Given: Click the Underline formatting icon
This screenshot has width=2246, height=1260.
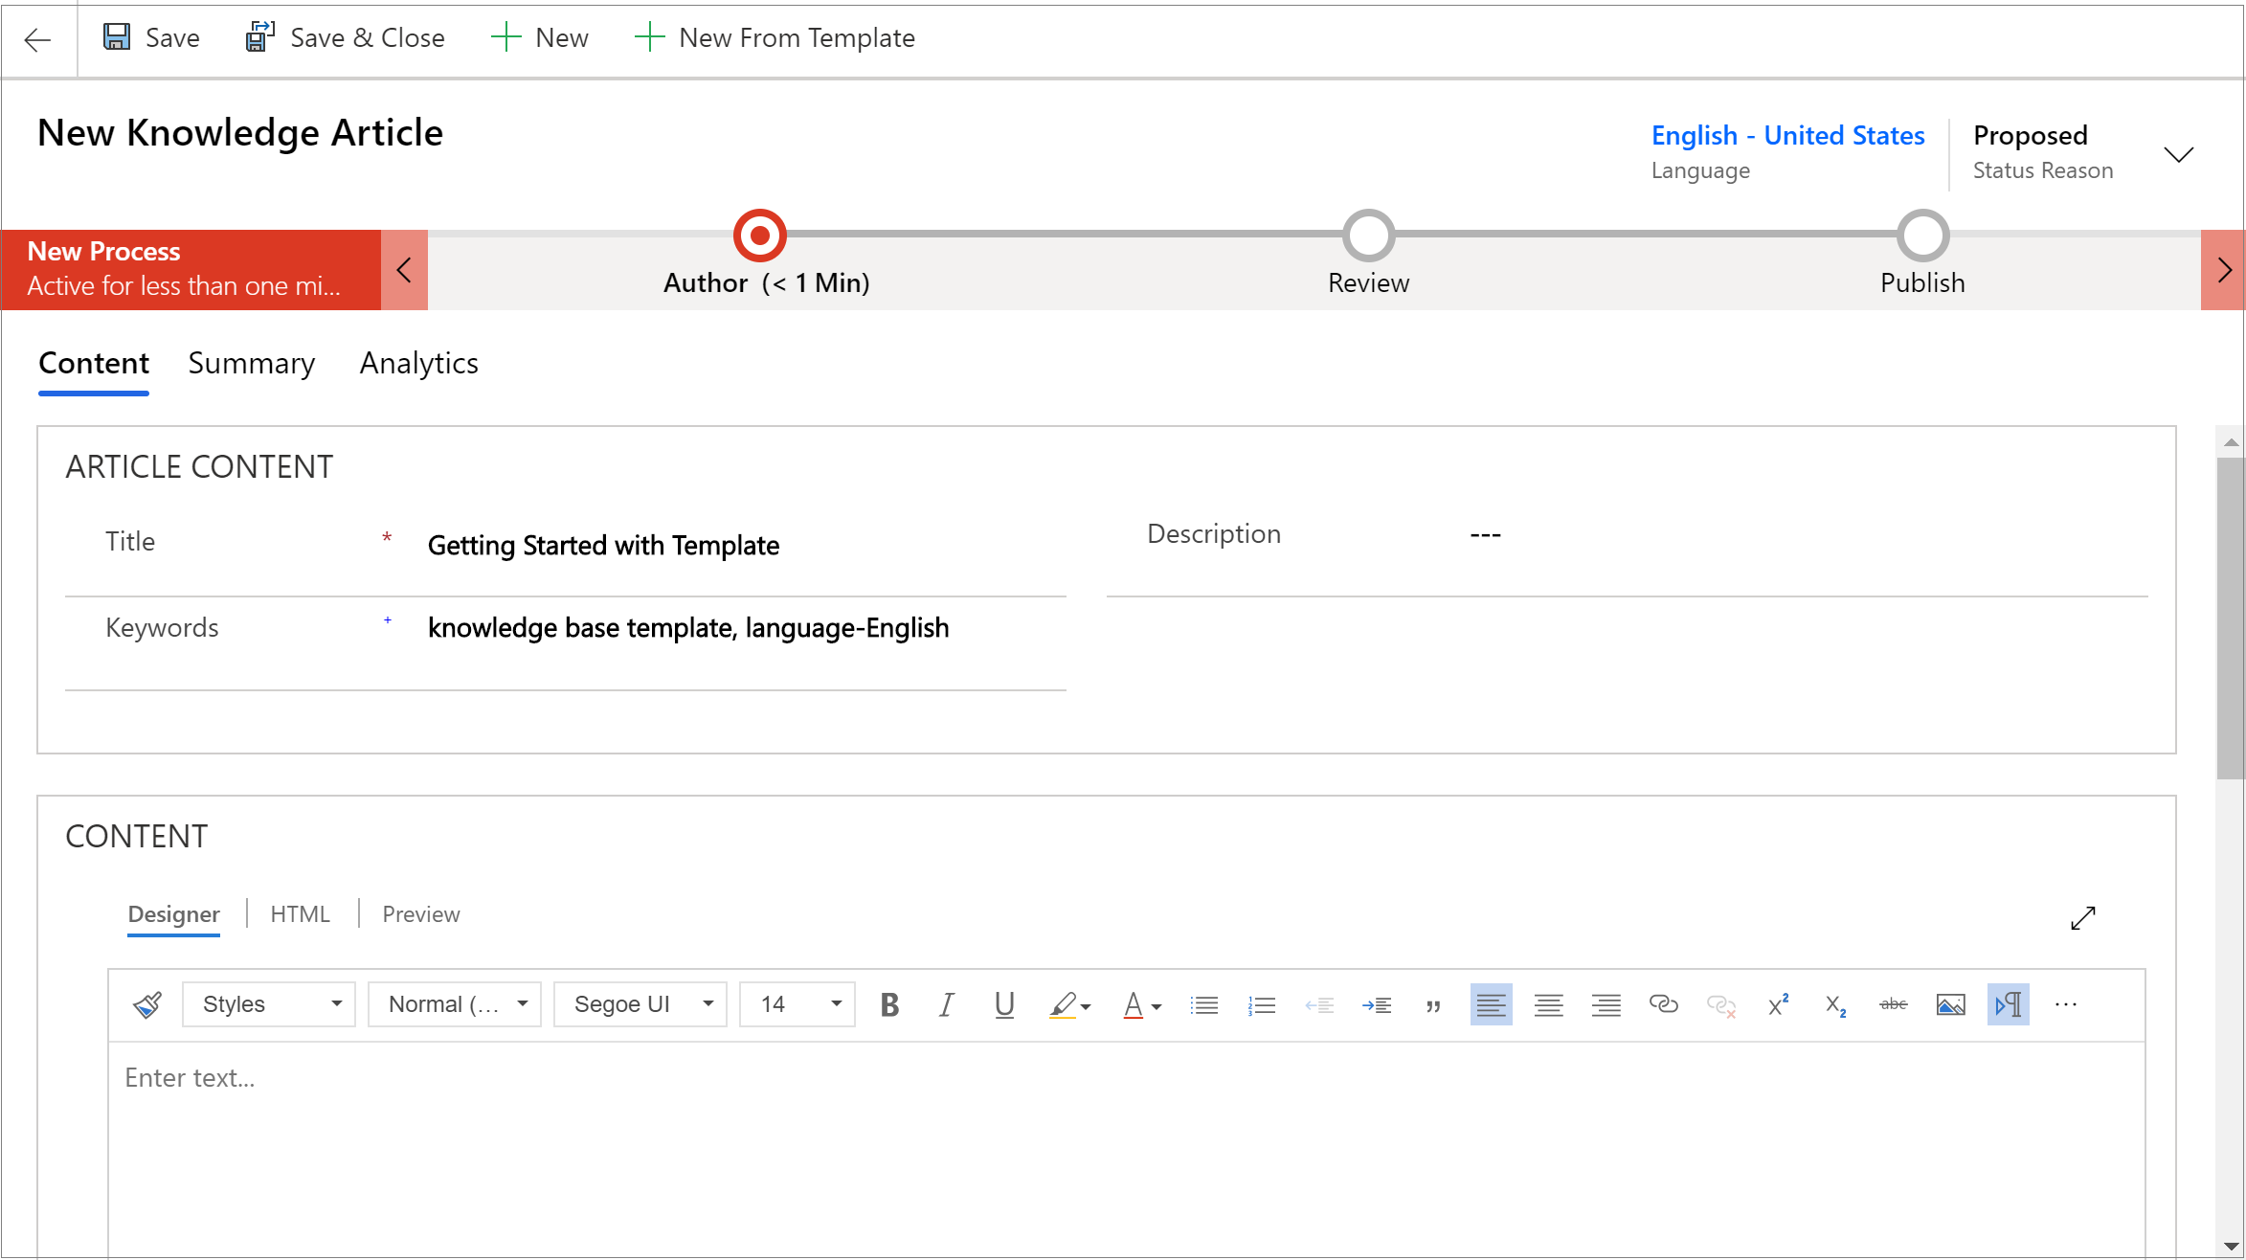Looking at the screenshot, I should pyautogui.click(x=1002, y=1005).
